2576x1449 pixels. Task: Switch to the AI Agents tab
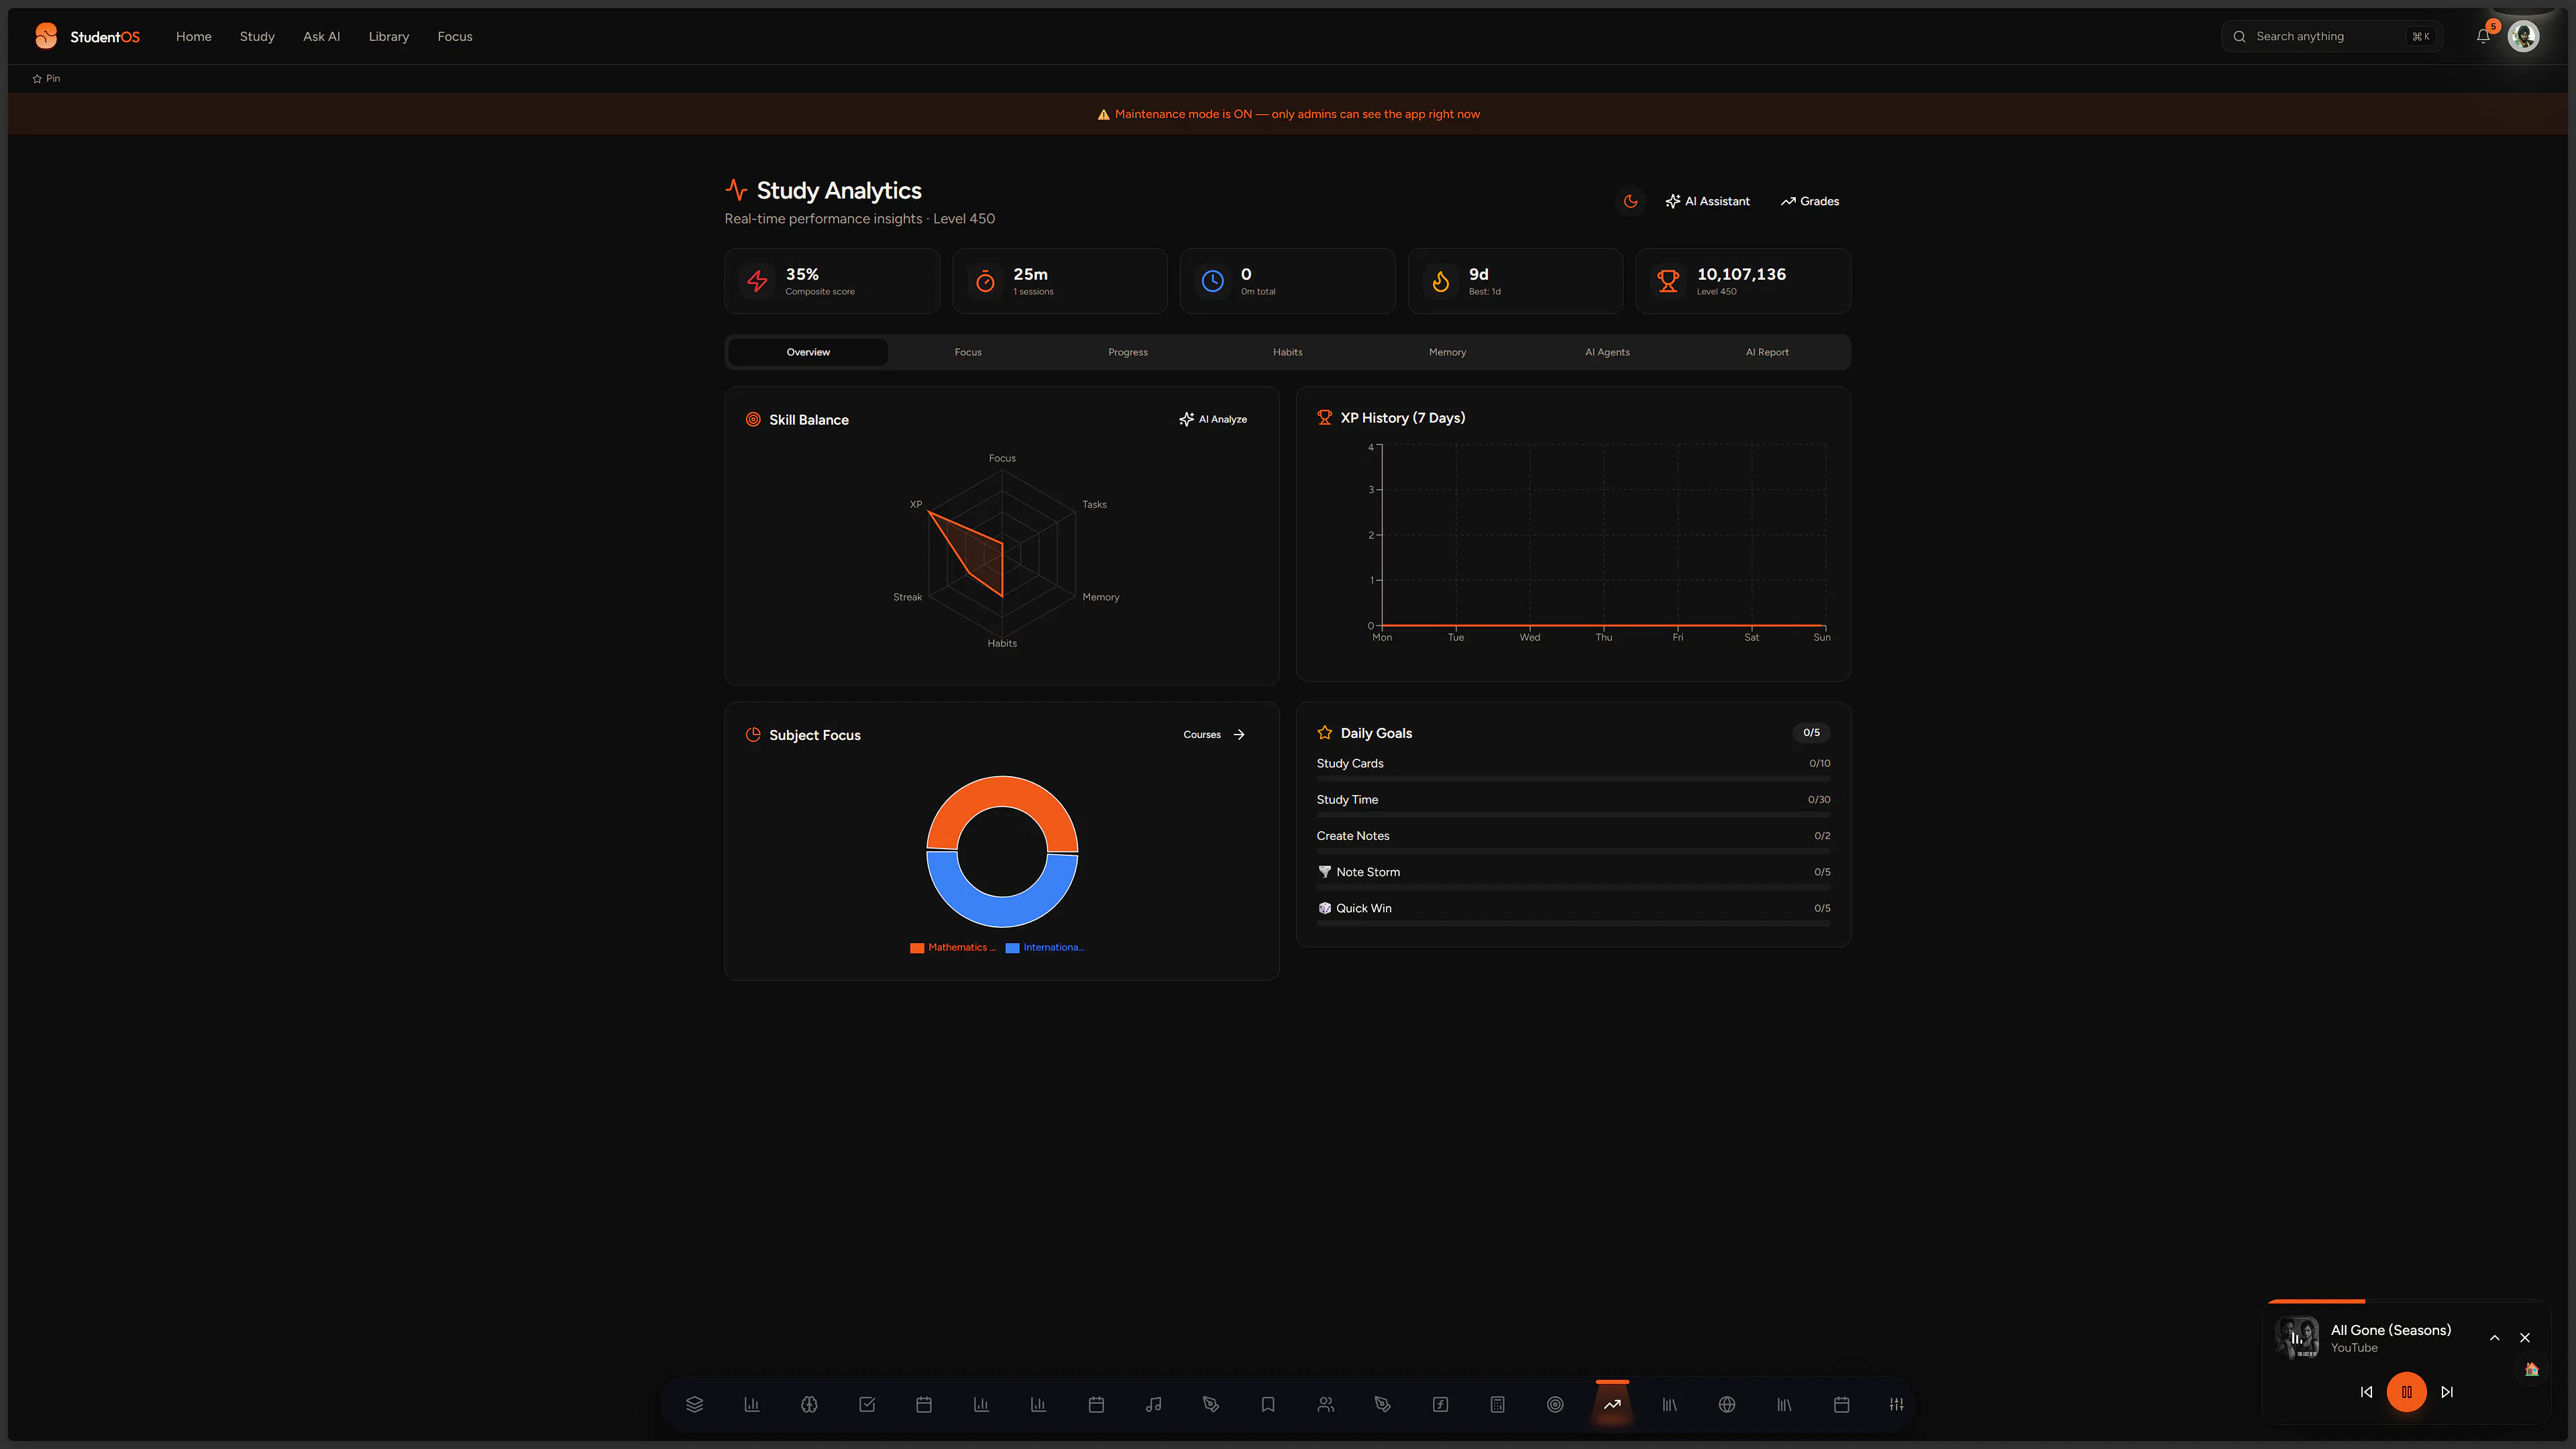point(1607,352)
